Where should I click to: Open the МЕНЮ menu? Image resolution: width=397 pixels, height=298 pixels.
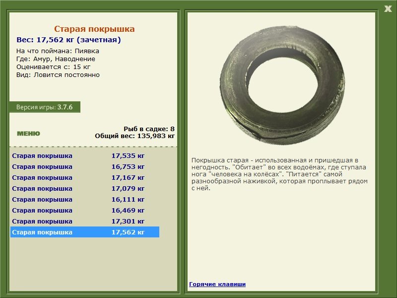click(x=28, y=134)
